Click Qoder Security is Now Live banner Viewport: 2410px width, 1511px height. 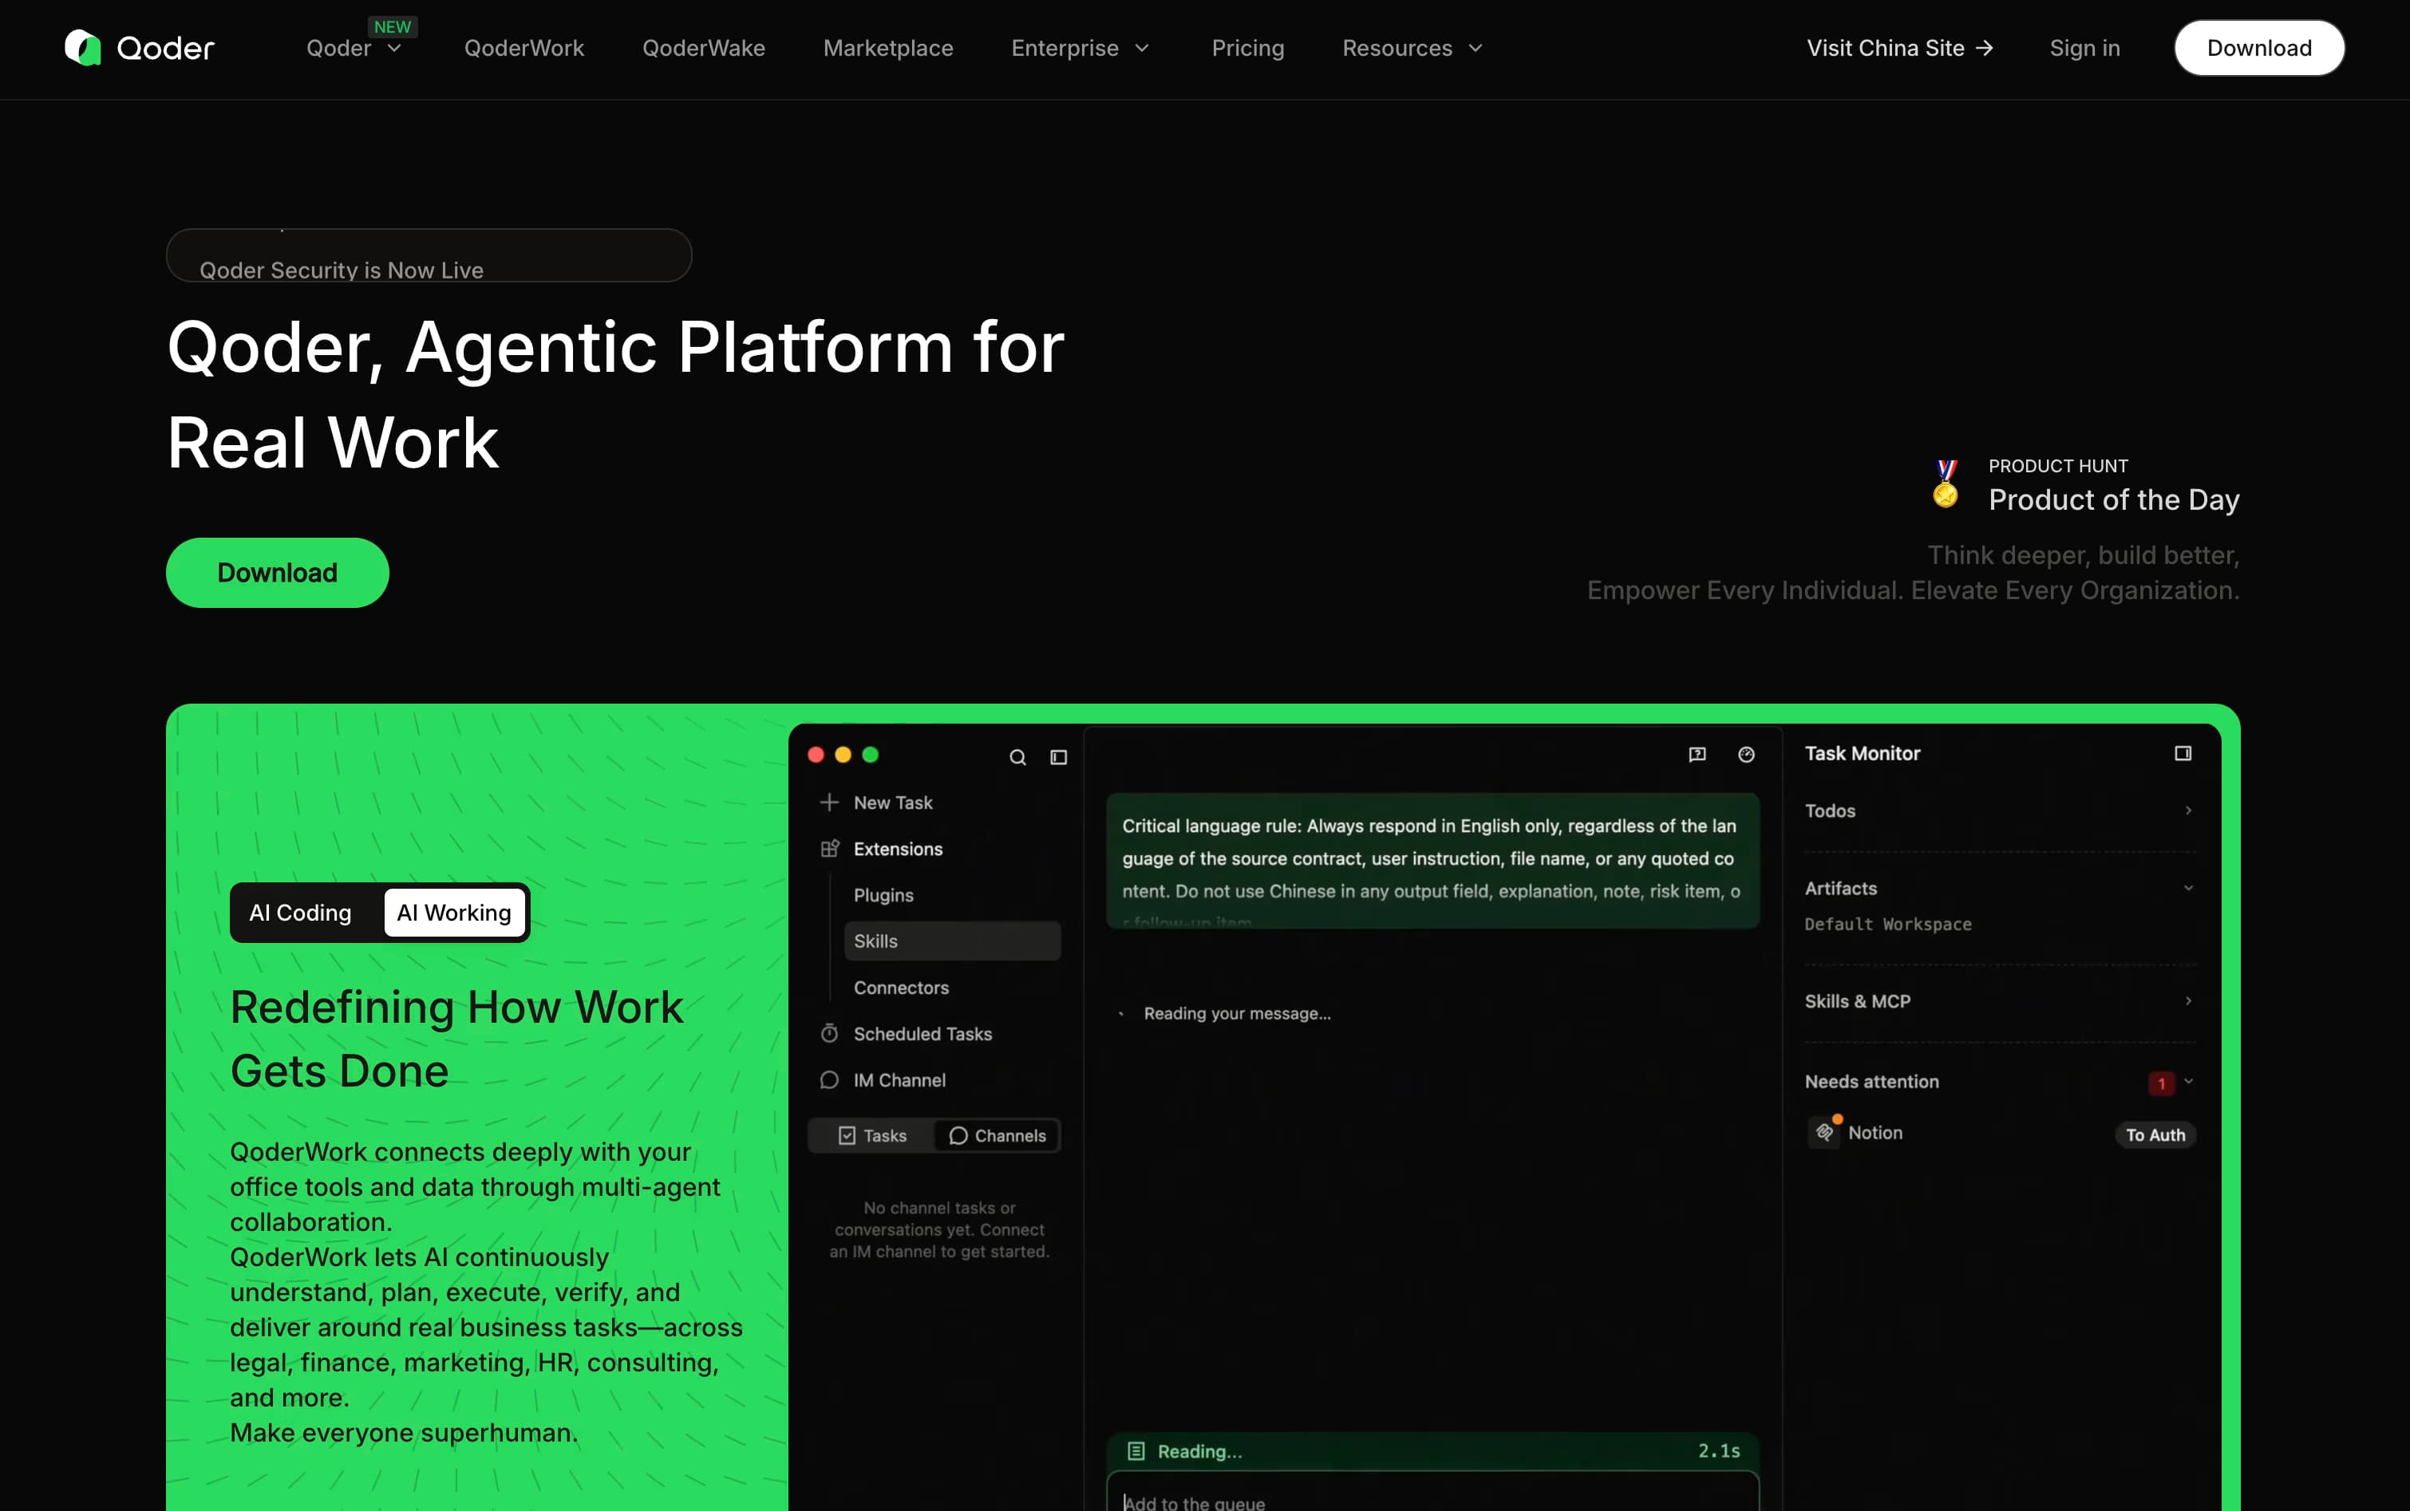[x=429, y=256]
